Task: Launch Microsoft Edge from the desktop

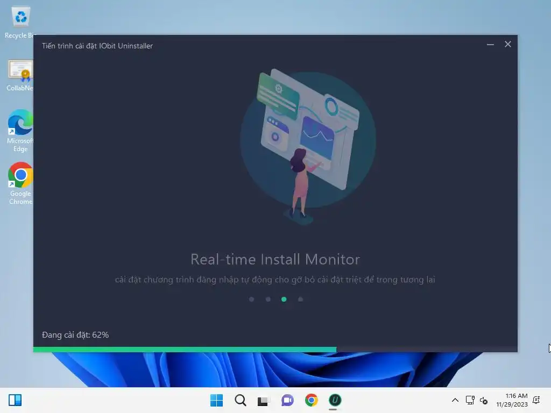Action: point(20,131)
